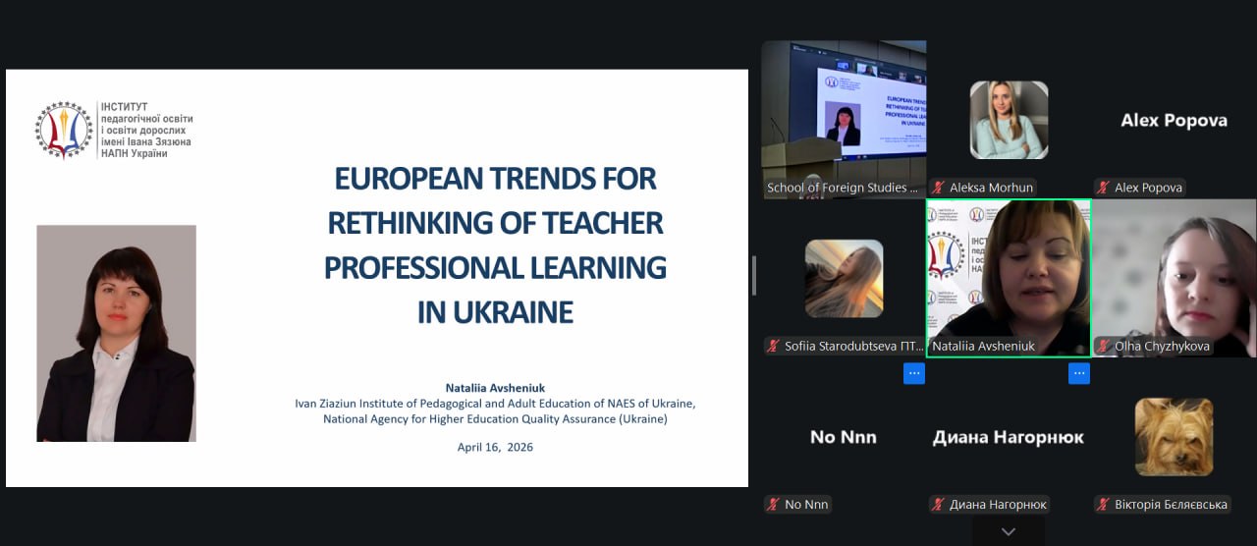Open more options below Nataliia Avsheniuk's video
Image resolution: width=1257 pixels, height=546 pixels.
click(x=1079, y=373)
